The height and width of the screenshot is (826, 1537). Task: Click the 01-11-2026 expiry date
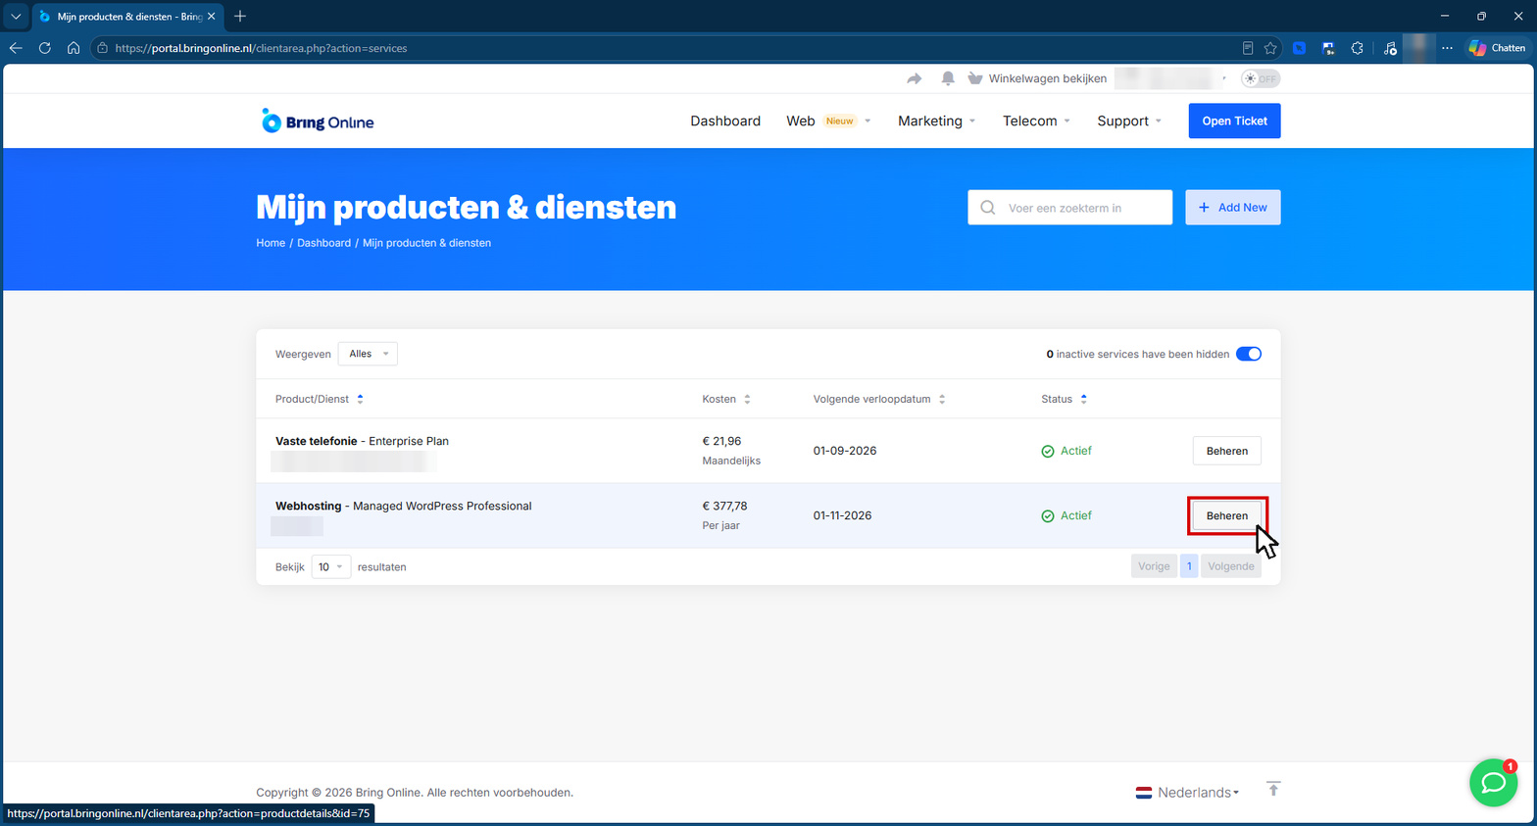[x=842, y=515]
